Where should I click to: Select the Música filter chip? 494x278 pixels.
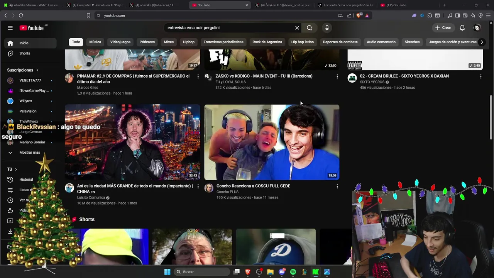(x=95, y=42)
